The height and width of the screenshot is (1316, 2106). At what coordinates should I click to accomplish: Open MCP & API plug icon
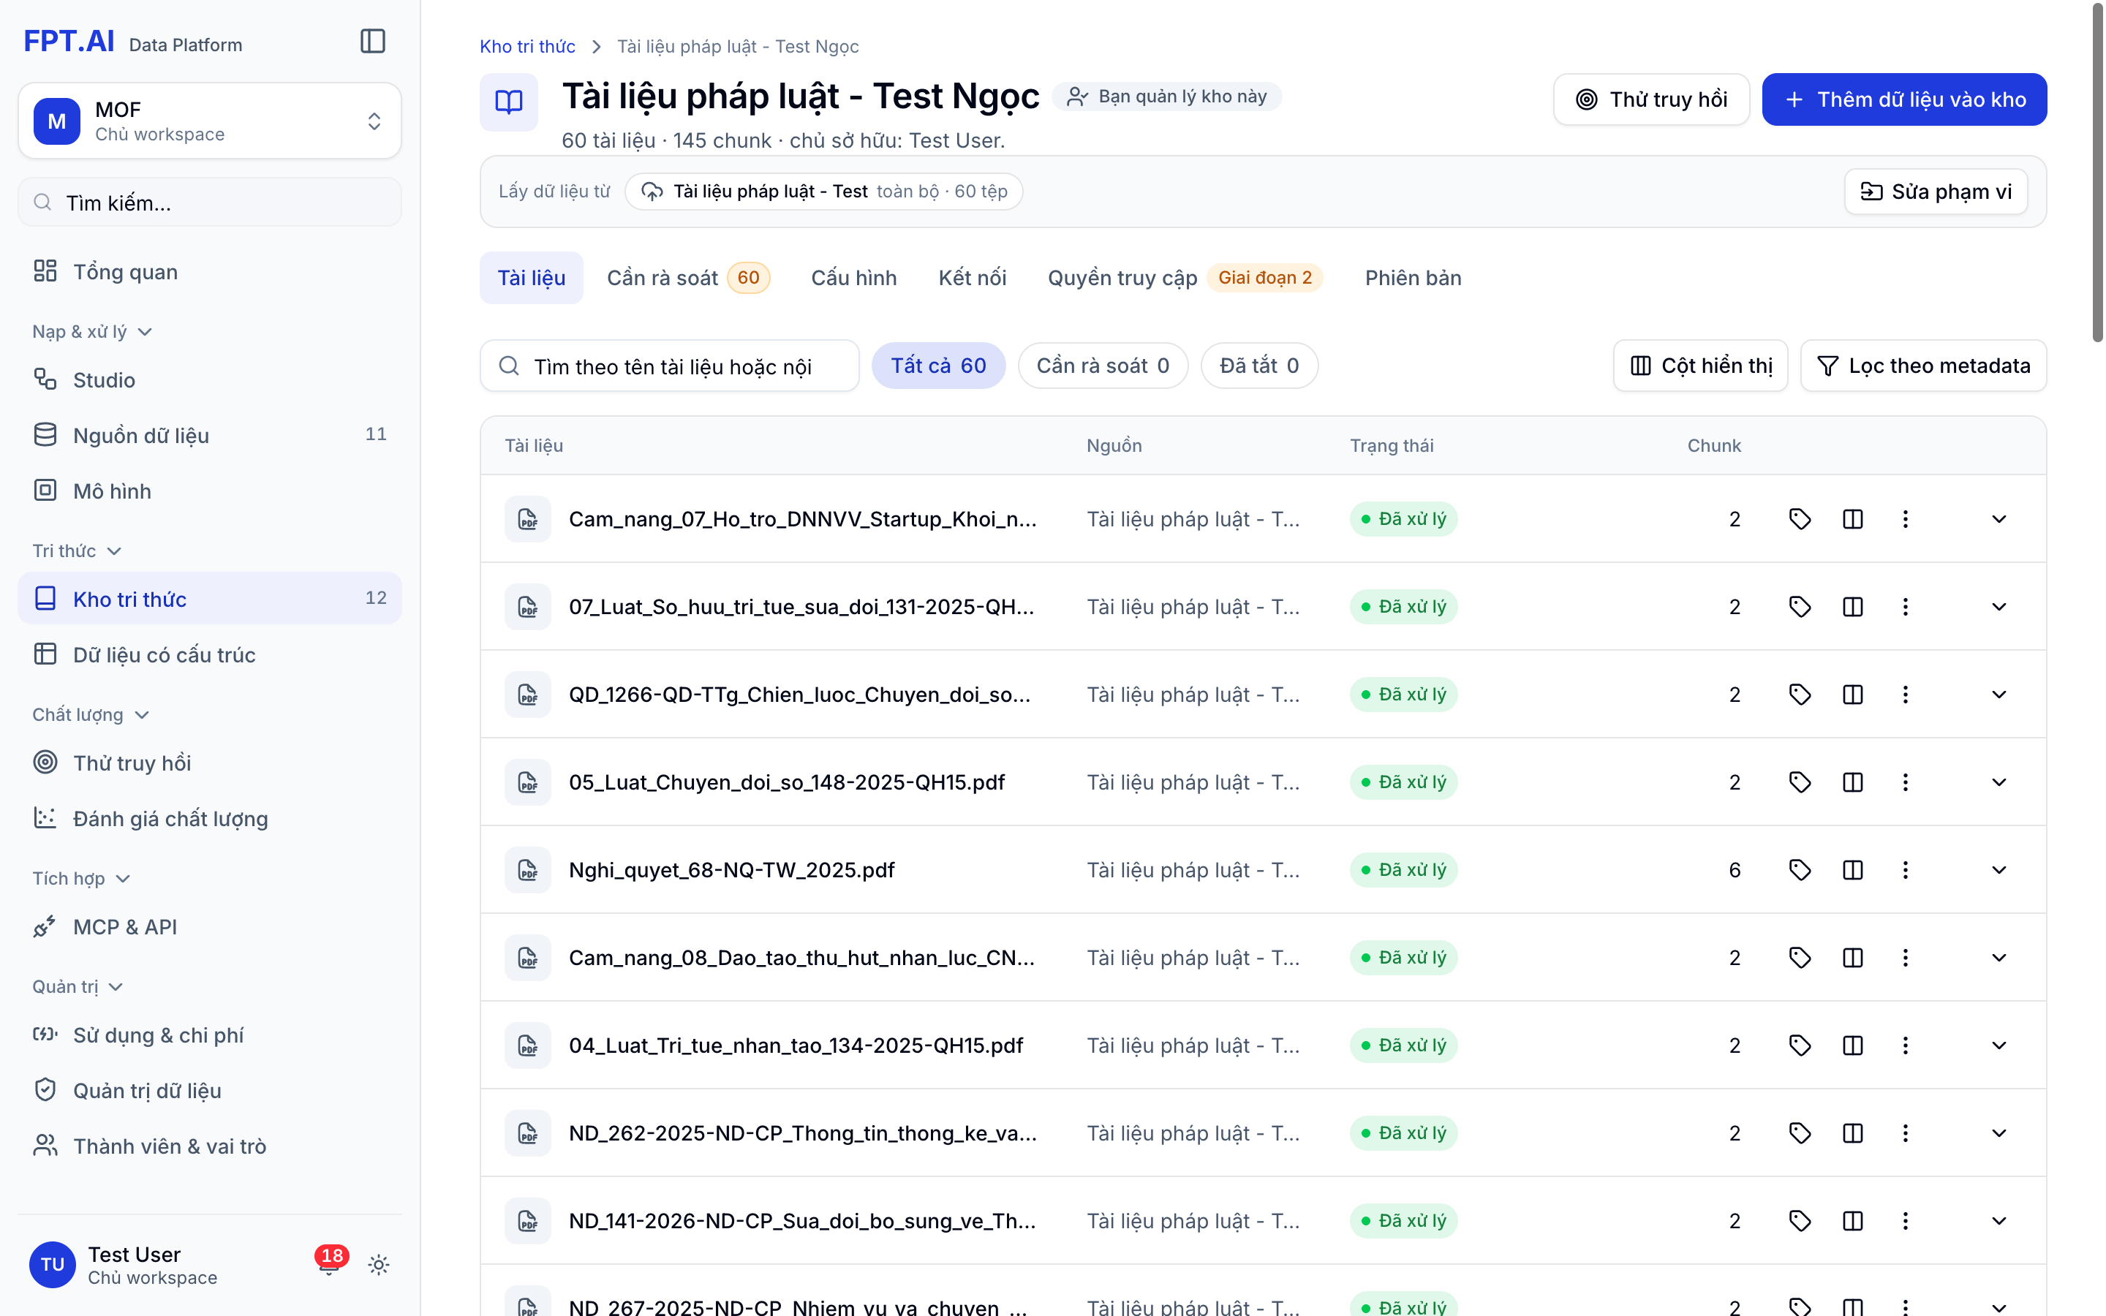(x=45, y=926)
